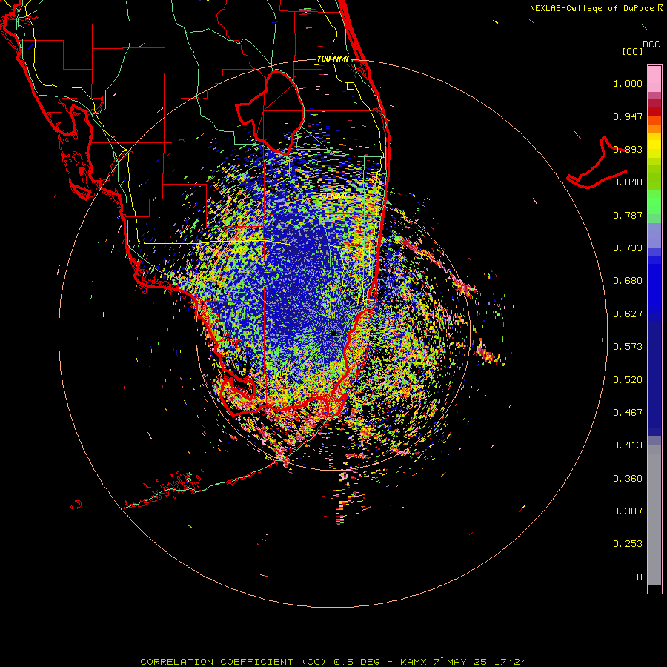Select the 0.733 scale value
The image size is (667, 667).
click(628, 248)
